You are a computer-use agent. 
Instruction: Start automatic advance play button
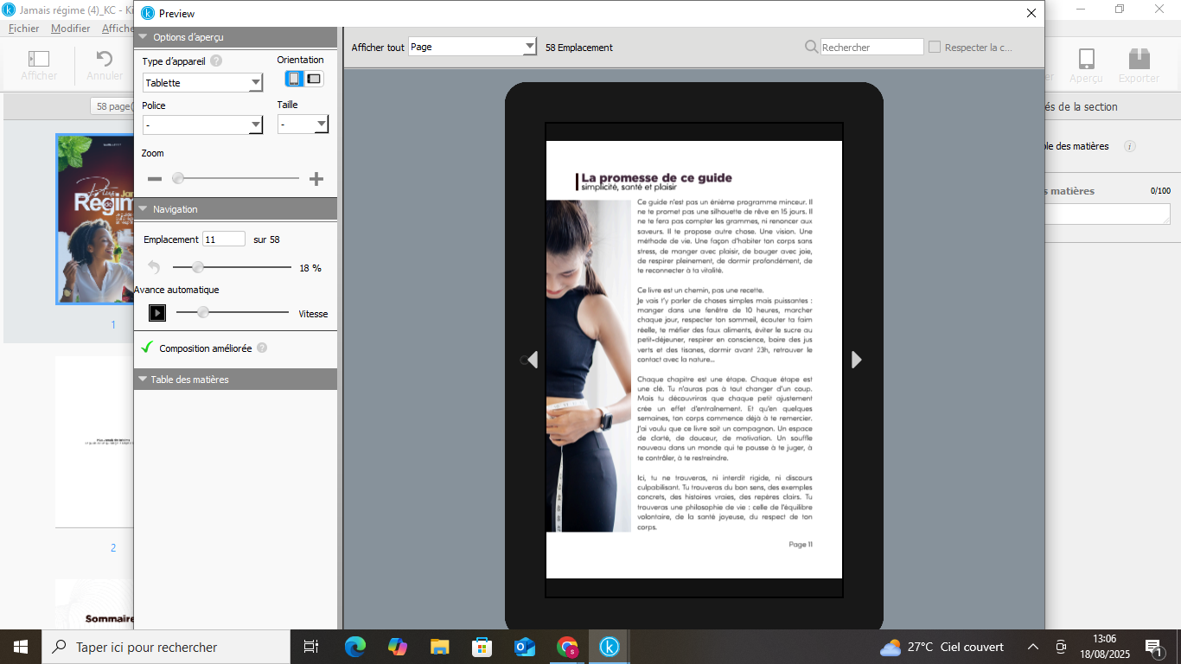(x=157, y=313)
